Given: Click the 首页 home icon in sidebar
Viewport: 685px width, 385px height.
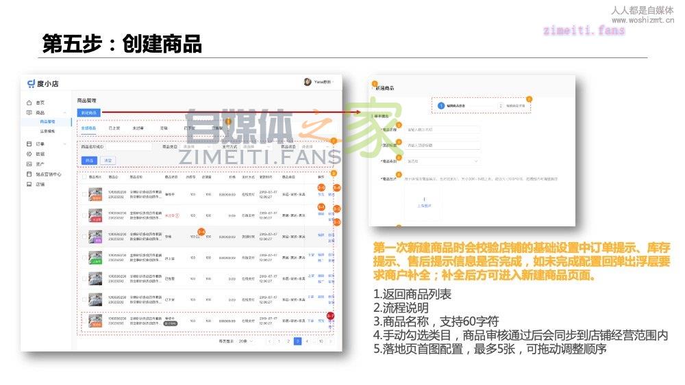Looking at the screenshot, I should click(29, 103).
